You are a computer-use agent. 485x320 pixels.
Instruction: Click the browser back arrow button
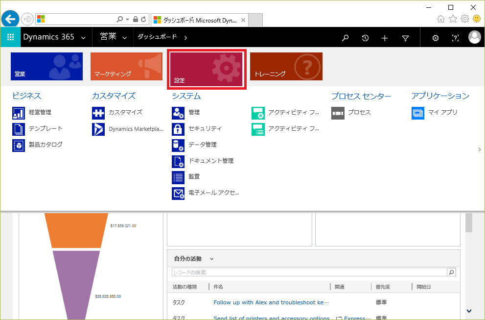click(10, 19)
